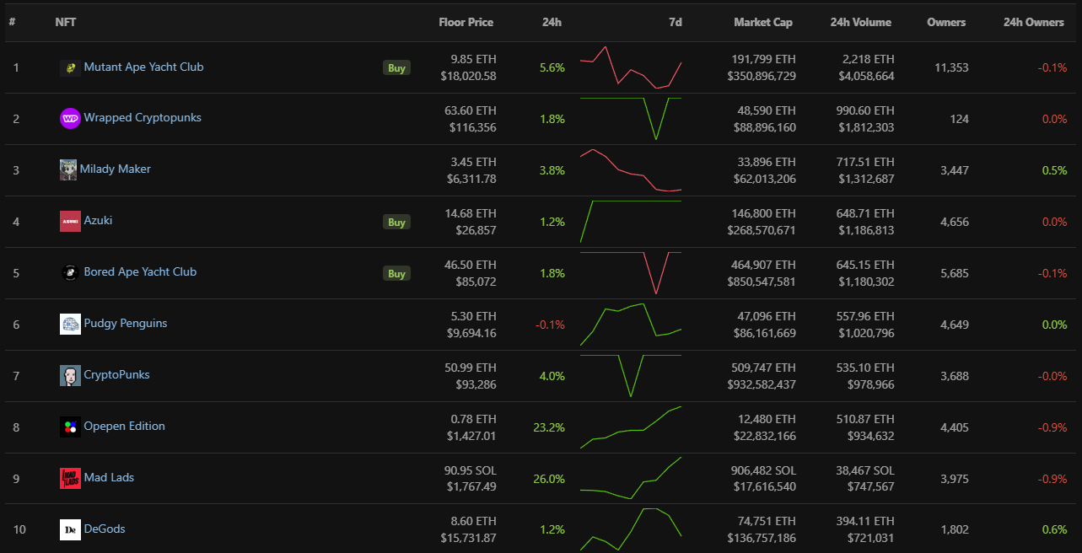This screenshot has width=1082, height=553.
Task: Open the CryptoPunks collection link
Action: [x=116, y=374]
